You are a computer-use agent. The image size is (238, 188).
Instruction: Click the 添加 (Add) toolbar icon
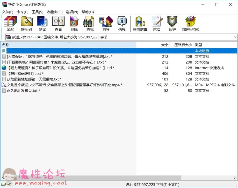pyautogui.click(x=10, y=21)
